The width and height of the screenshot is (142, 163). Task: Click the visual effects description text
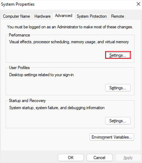(69, 42)
